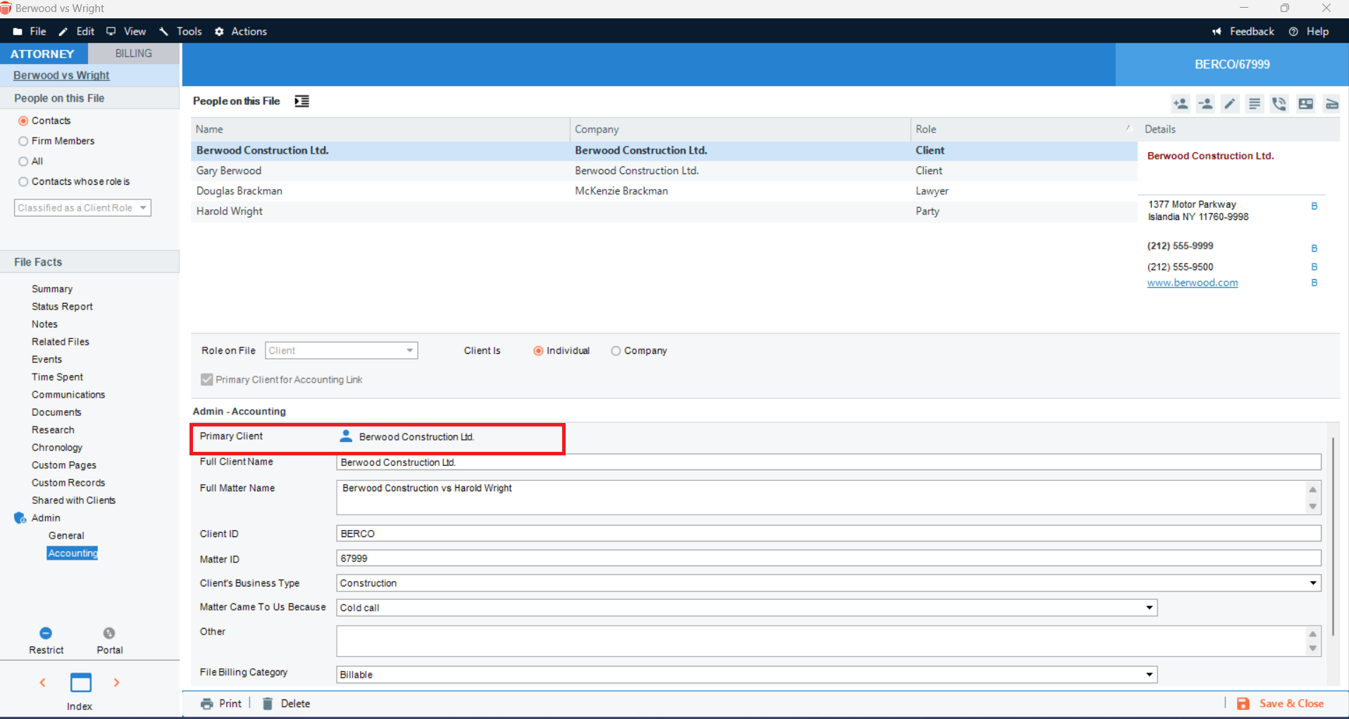Go to next with the right orange arrow
The height and width of the screenshot is (719, 1349).
point(117,682)
